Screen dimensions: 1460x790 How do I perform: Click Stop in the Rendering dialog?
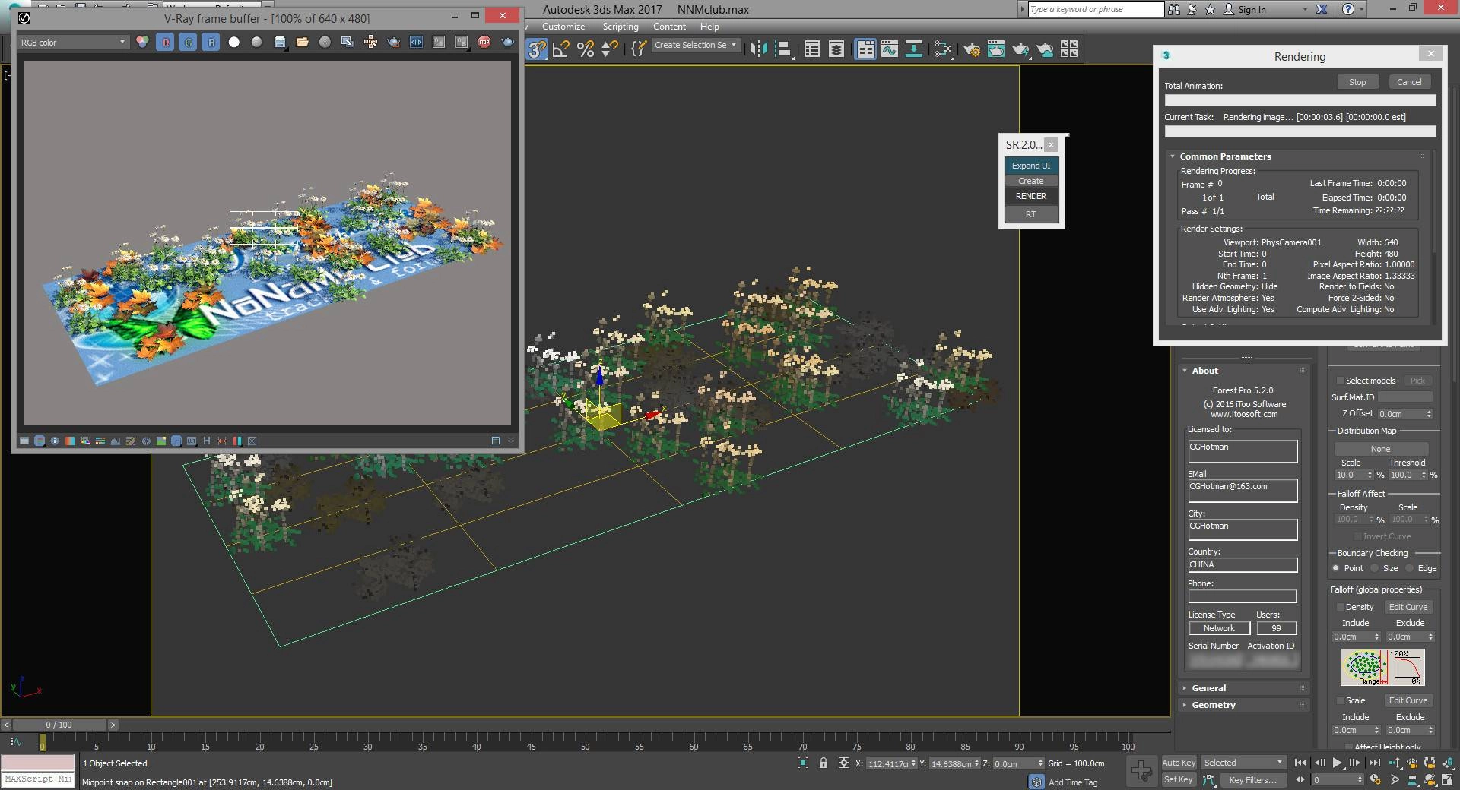(x=1357, y=82)
